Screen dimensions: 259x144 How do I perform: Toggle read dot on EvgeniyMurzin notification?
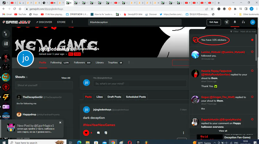252,119
